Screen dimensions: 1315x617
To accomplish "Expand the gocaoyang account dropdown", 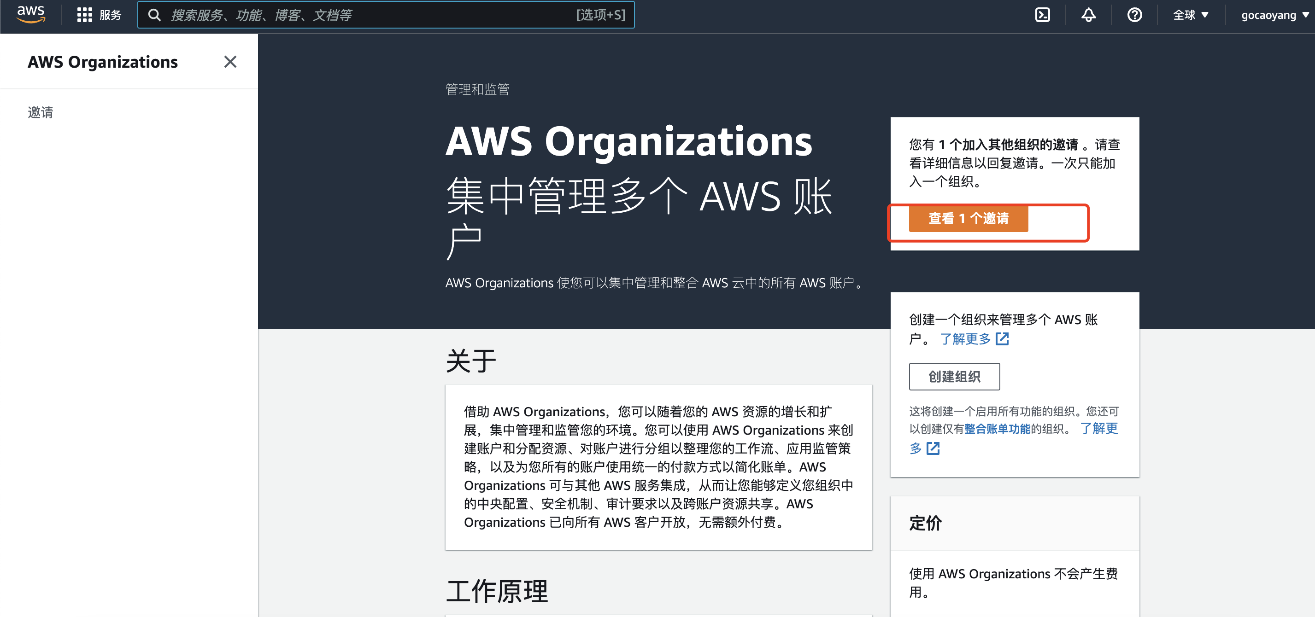I will [x=1274, y=15].
